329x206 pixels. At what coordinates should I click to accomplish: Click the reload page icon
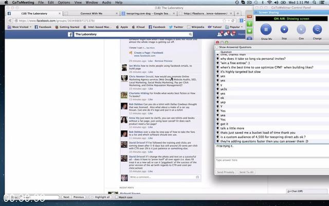(233, 21)
